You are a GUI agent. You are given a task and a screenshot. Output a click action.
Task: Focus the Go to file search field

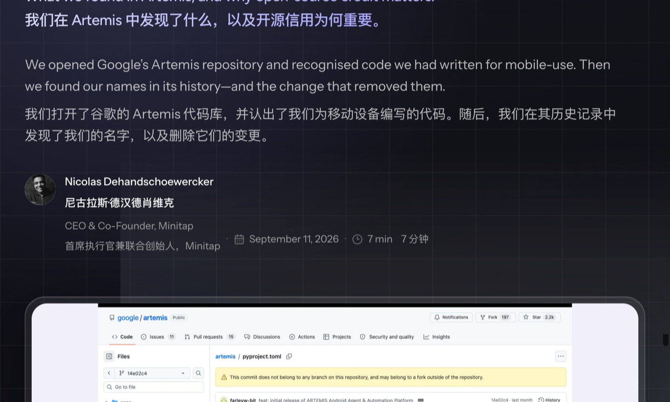click(154, 387)
